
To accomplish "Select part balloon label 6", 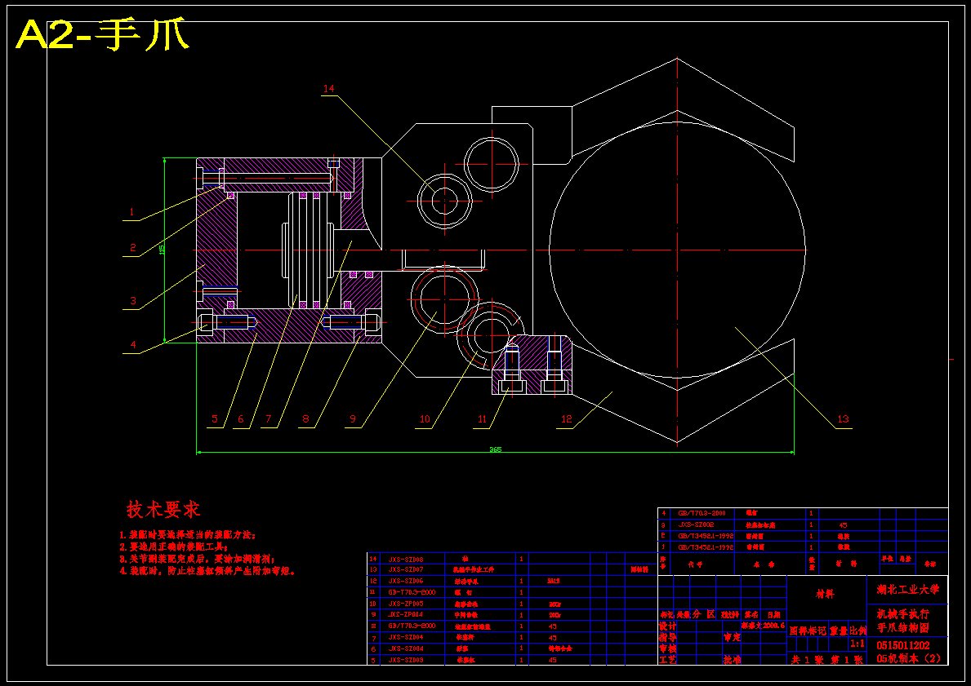I will (241, 419).
